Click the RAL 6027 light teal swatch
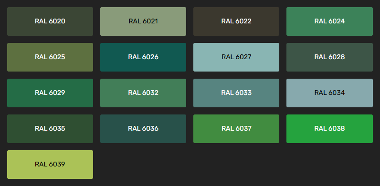 [x=236, y=57]
